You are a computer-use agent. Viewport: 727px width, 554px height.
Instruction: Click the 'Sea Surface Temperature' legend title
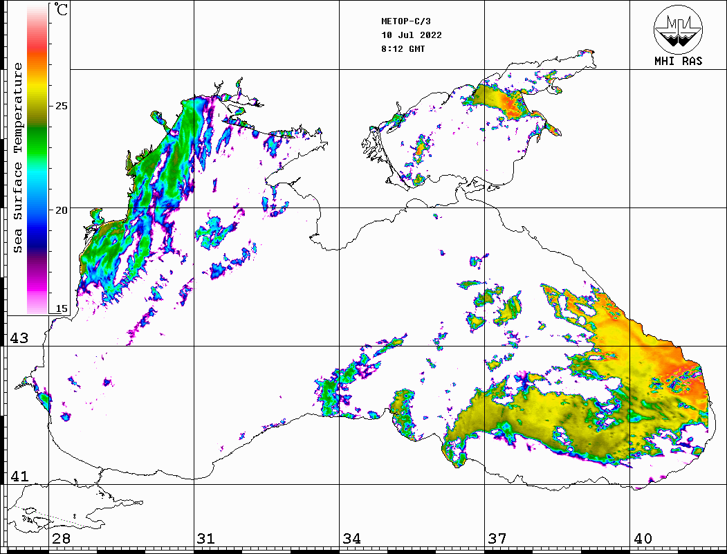(17, 158)
